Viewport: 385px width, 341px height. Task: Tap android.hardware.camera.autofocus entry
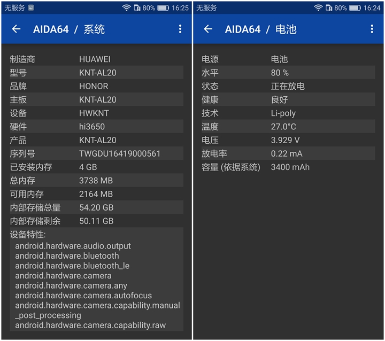pyautogui.click(x=83, y=296)
